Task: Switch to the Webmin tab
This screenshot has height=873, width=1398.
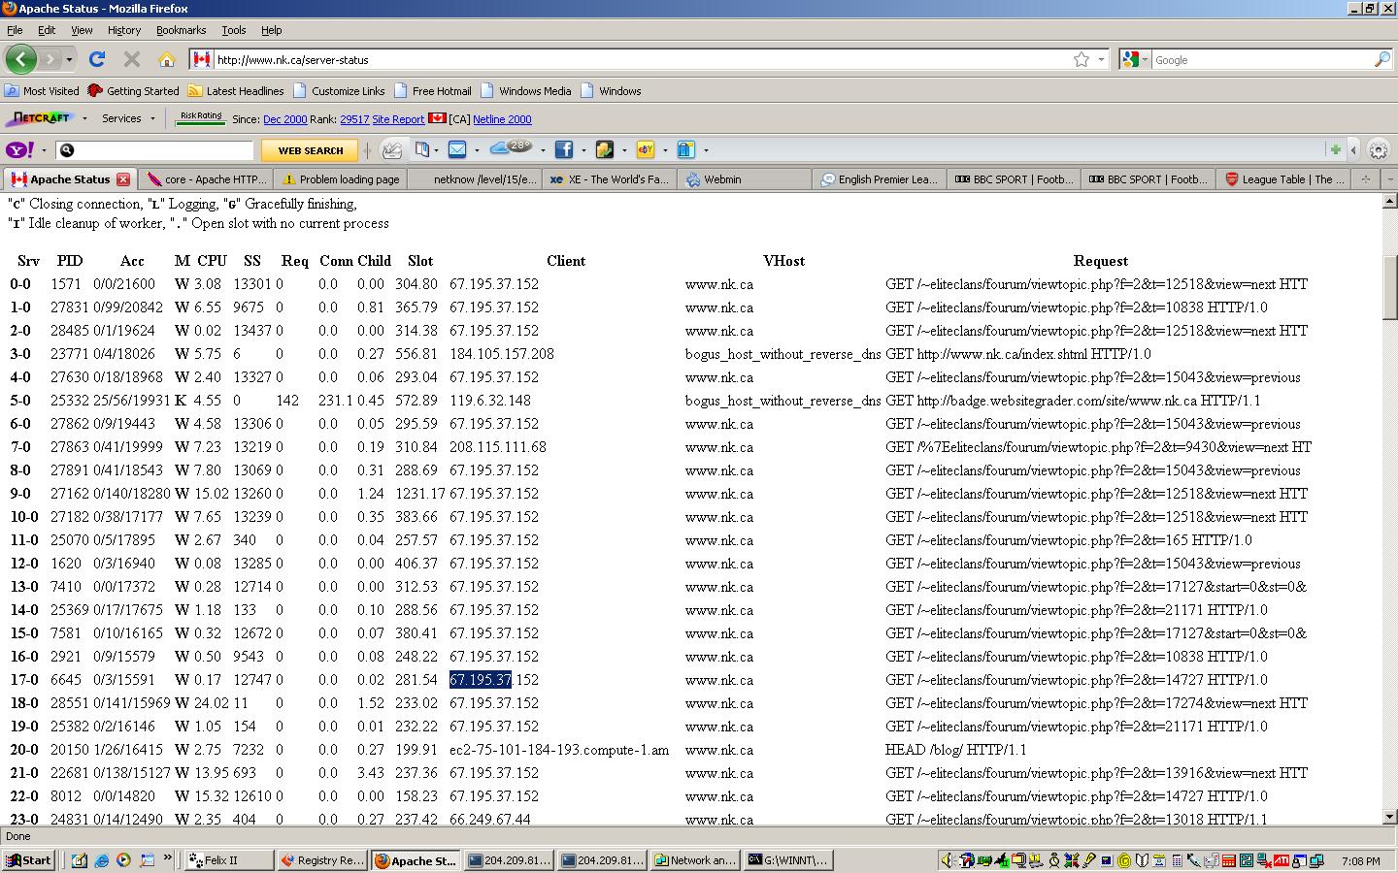Action: click(722, 179)
